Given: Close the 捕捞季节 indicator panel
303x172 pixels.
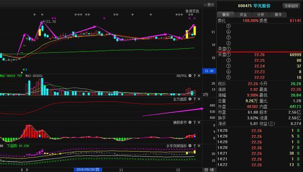Looking at the screenshot, I should tap(199, 123).
